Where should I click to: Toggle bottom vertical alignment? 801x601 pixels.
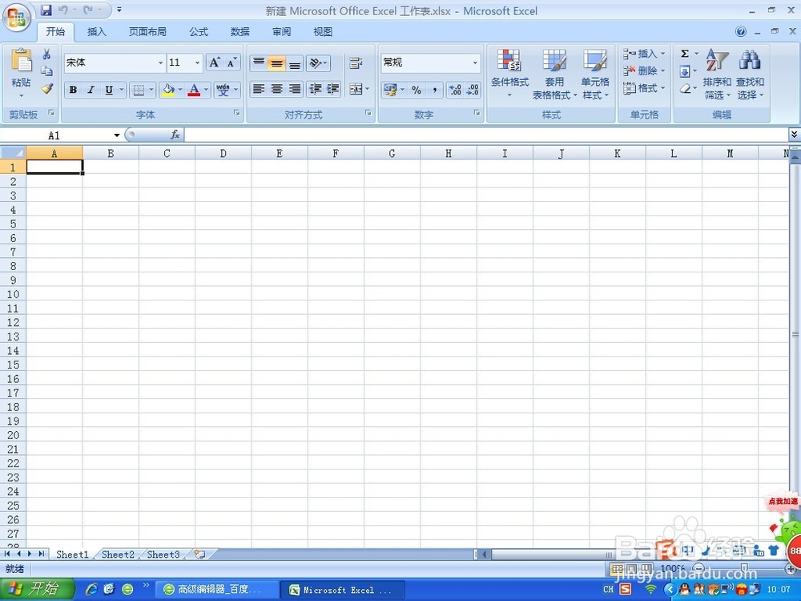(295, 63)
